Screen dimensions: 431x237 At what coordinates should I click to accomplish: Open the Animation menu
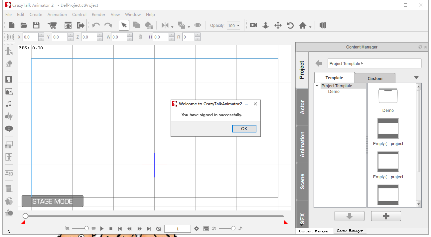pyautogui.click(x=57, y=15)
